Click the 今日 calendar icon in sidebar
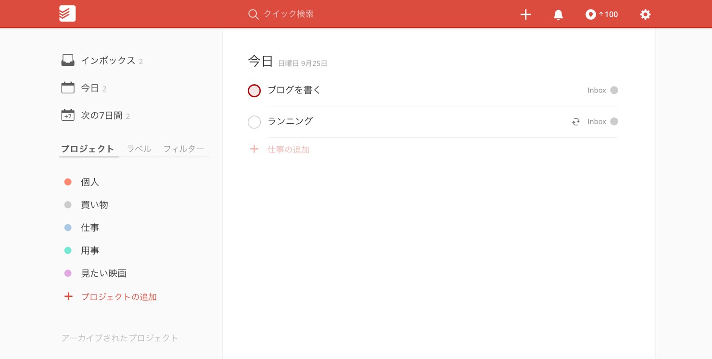This screenshot has width=712, height=359. 68,88
